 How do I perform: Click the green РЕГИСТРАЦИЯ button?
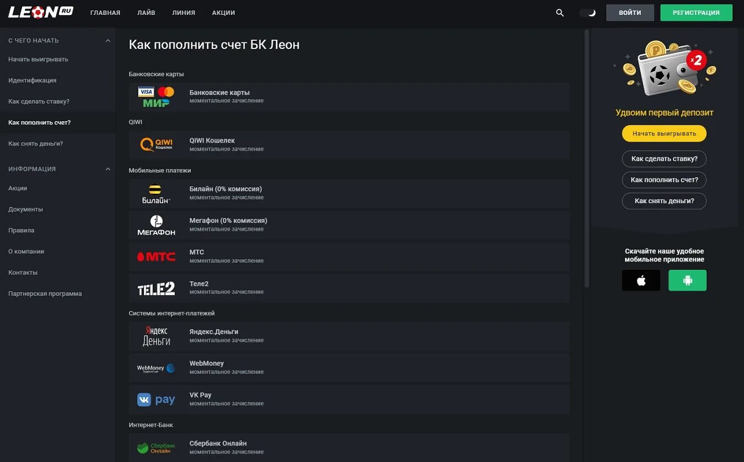pyautogui.click(x=696, y=13)
